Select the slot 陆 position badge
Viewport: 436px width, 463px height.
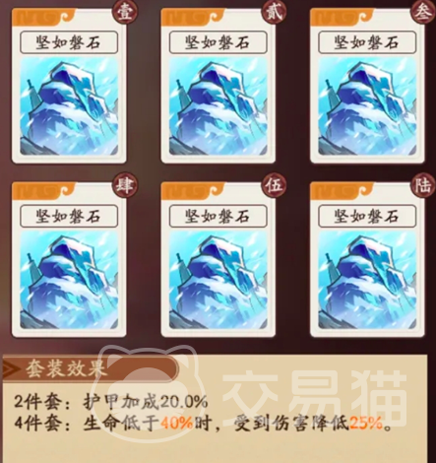point(423,185)
